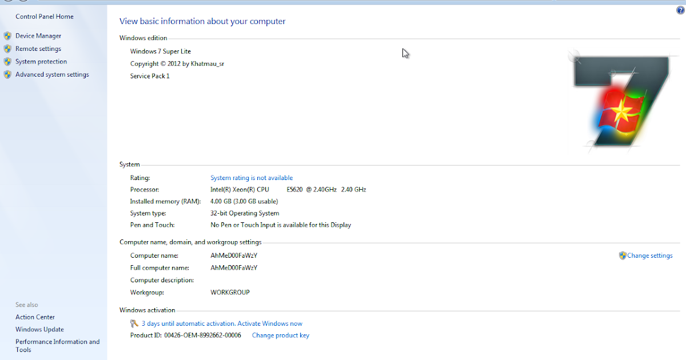Click the keys icon beside activation notice
Viewport: 686px width, 360px height.
click(x=134, y=323)
